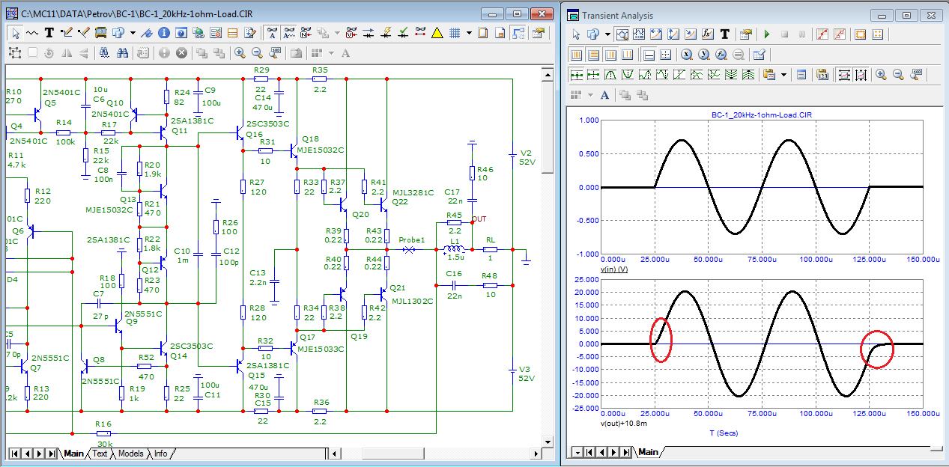Click the blue Info mode icon
The height and width of the screenshot is (467, 949).
pos(163,33)
